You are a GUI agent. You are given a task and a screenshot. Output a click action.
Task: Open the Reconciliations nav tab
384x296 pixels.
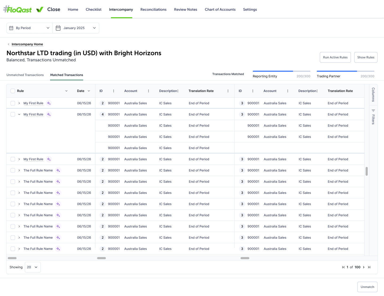(x=153, y=10)
